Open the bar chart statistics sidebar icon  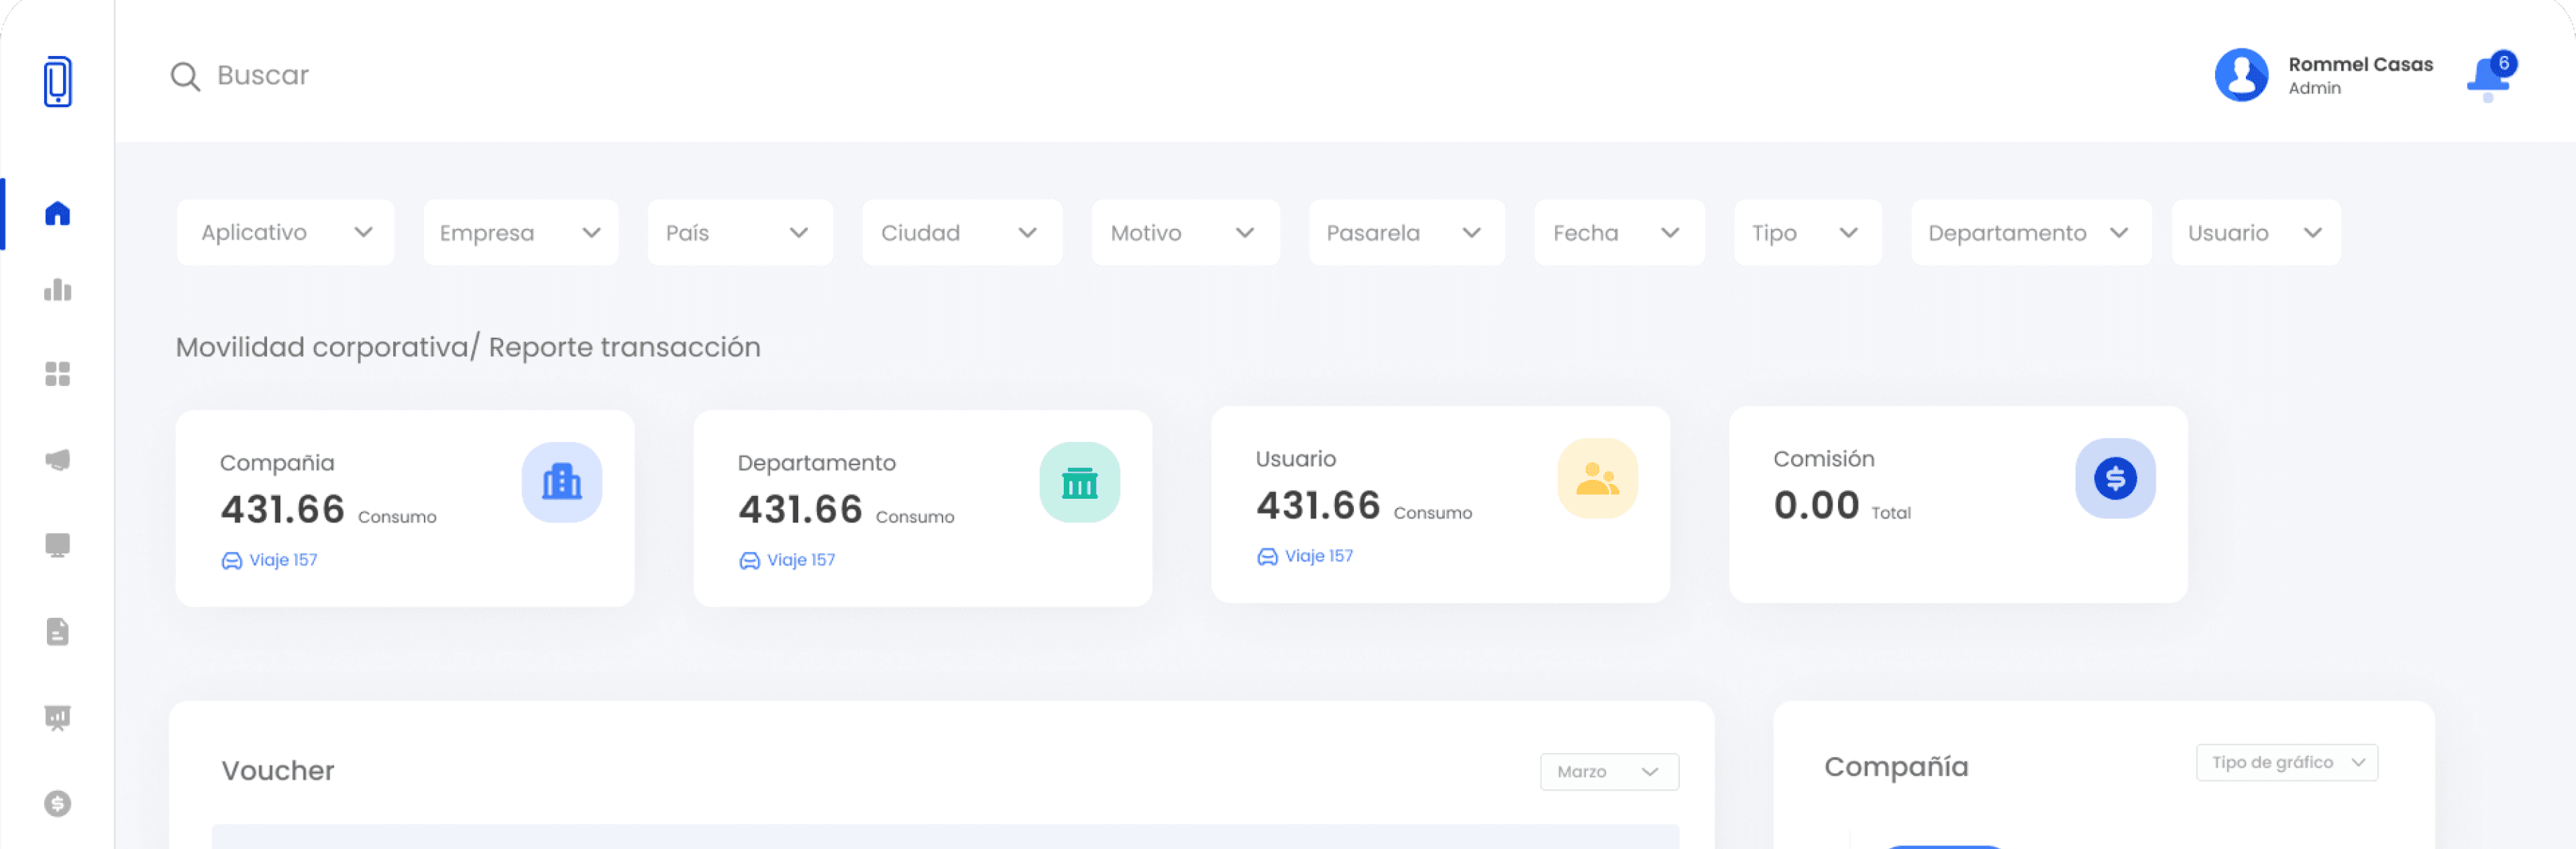pyautogui.click(x=57, y=290)
